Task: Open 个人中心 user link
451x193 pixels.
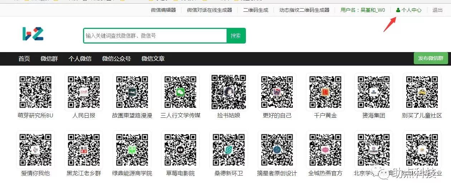Action: pyautogui.click(x=409, y=10)
